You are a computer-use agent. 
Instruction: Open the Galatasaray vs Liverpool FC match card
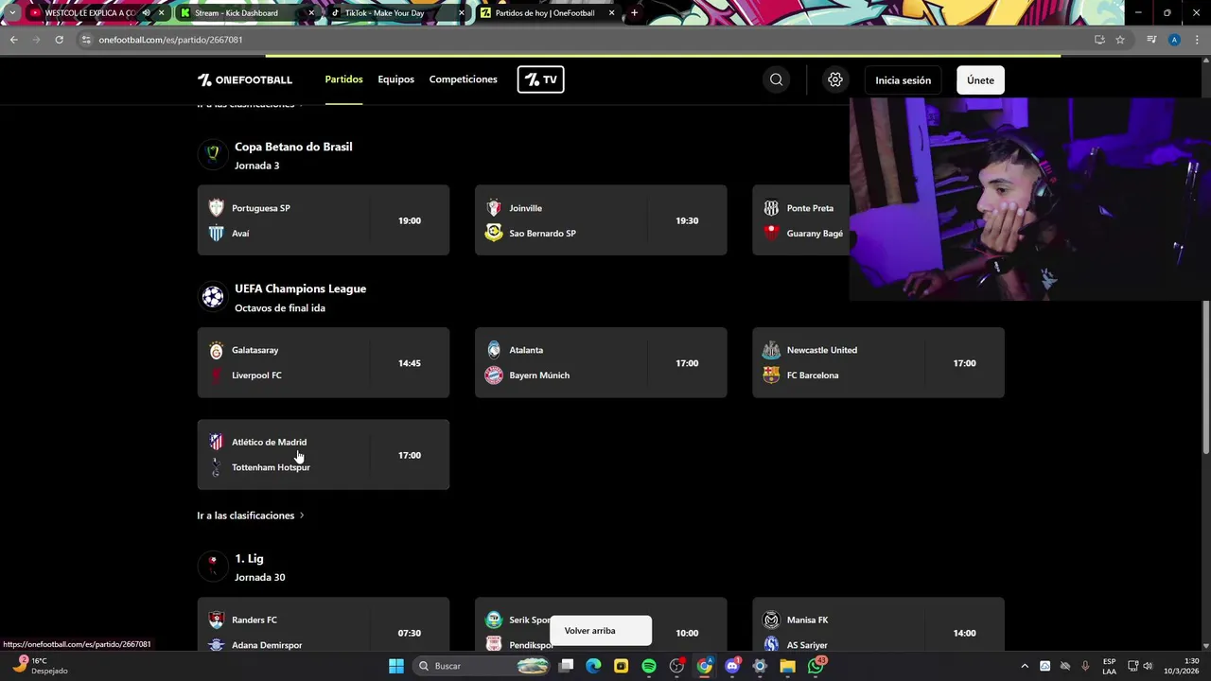pyautogui.click(x=324, y=362)
